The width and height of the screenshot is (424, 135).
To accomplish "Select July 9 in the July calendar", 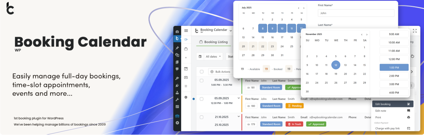I will tap(272, 28).
